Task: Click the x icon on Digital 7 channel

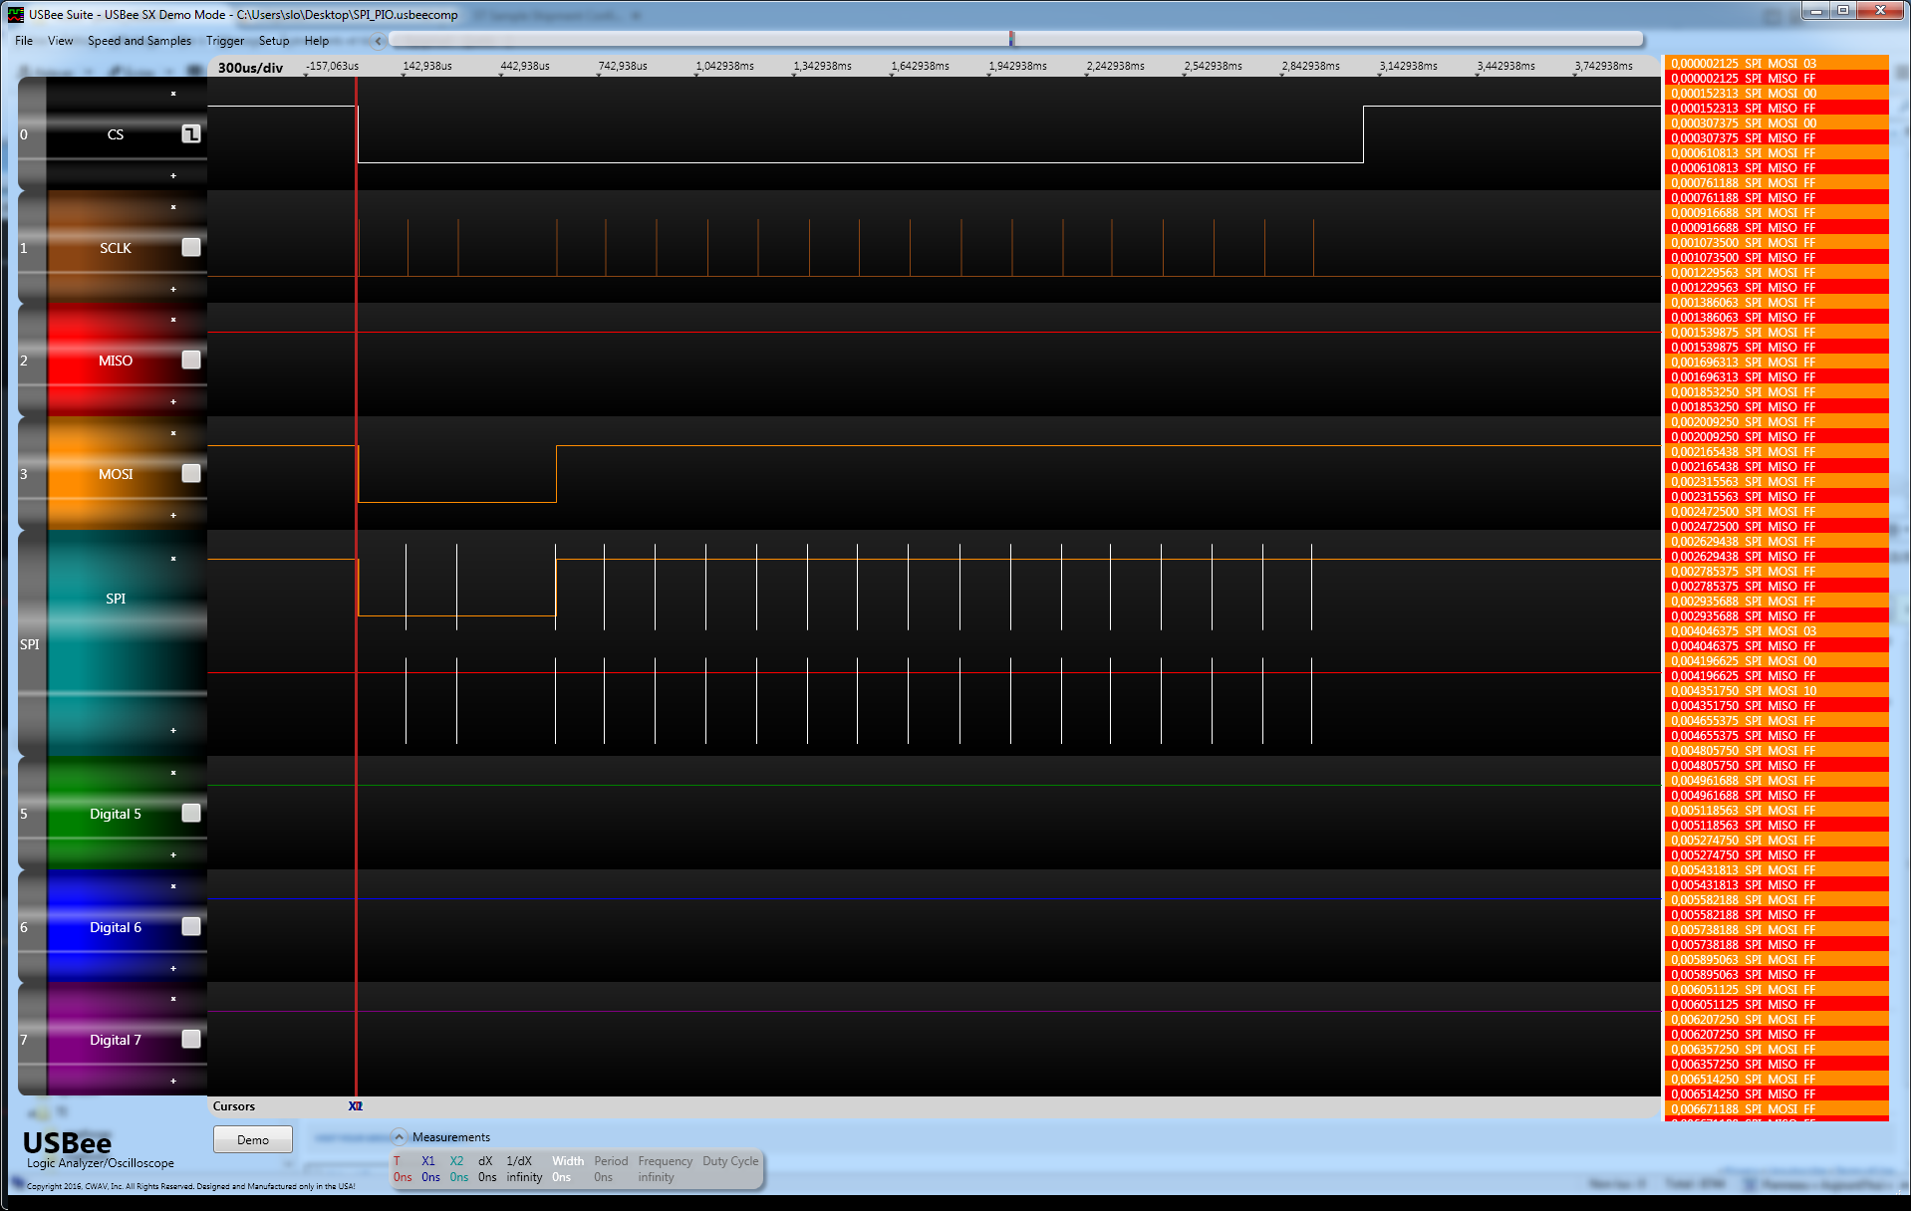Action: (x=173, y=999)
